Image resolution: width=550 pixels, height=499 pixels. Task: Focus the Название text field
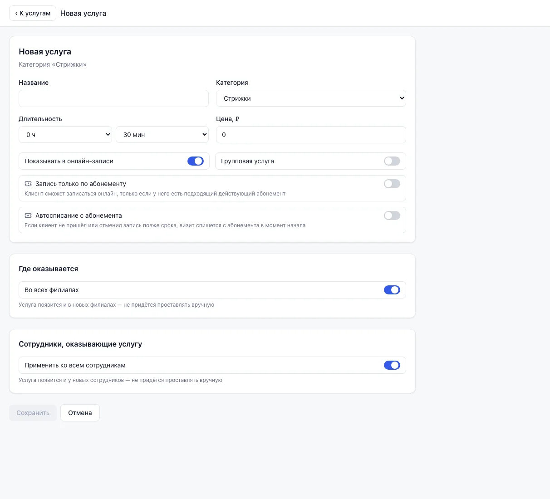pyautogui.click(x=113, y=98)
